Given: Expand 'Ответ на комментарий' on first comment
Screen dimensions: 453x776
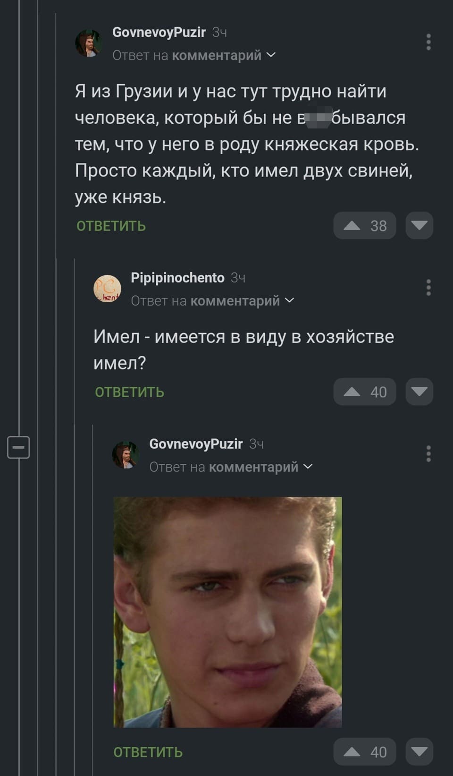Looking at the screenshot, I should tap(194, 55).
